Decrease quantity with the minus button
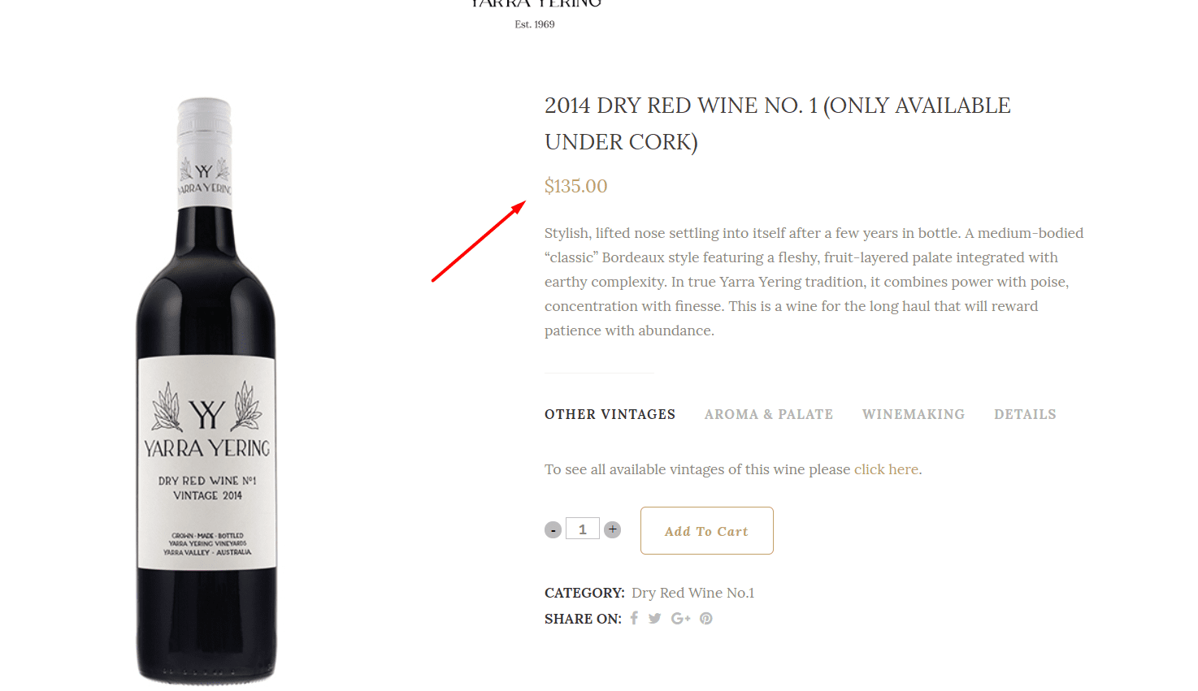1198x691 pixels. (x=553, y=530)
